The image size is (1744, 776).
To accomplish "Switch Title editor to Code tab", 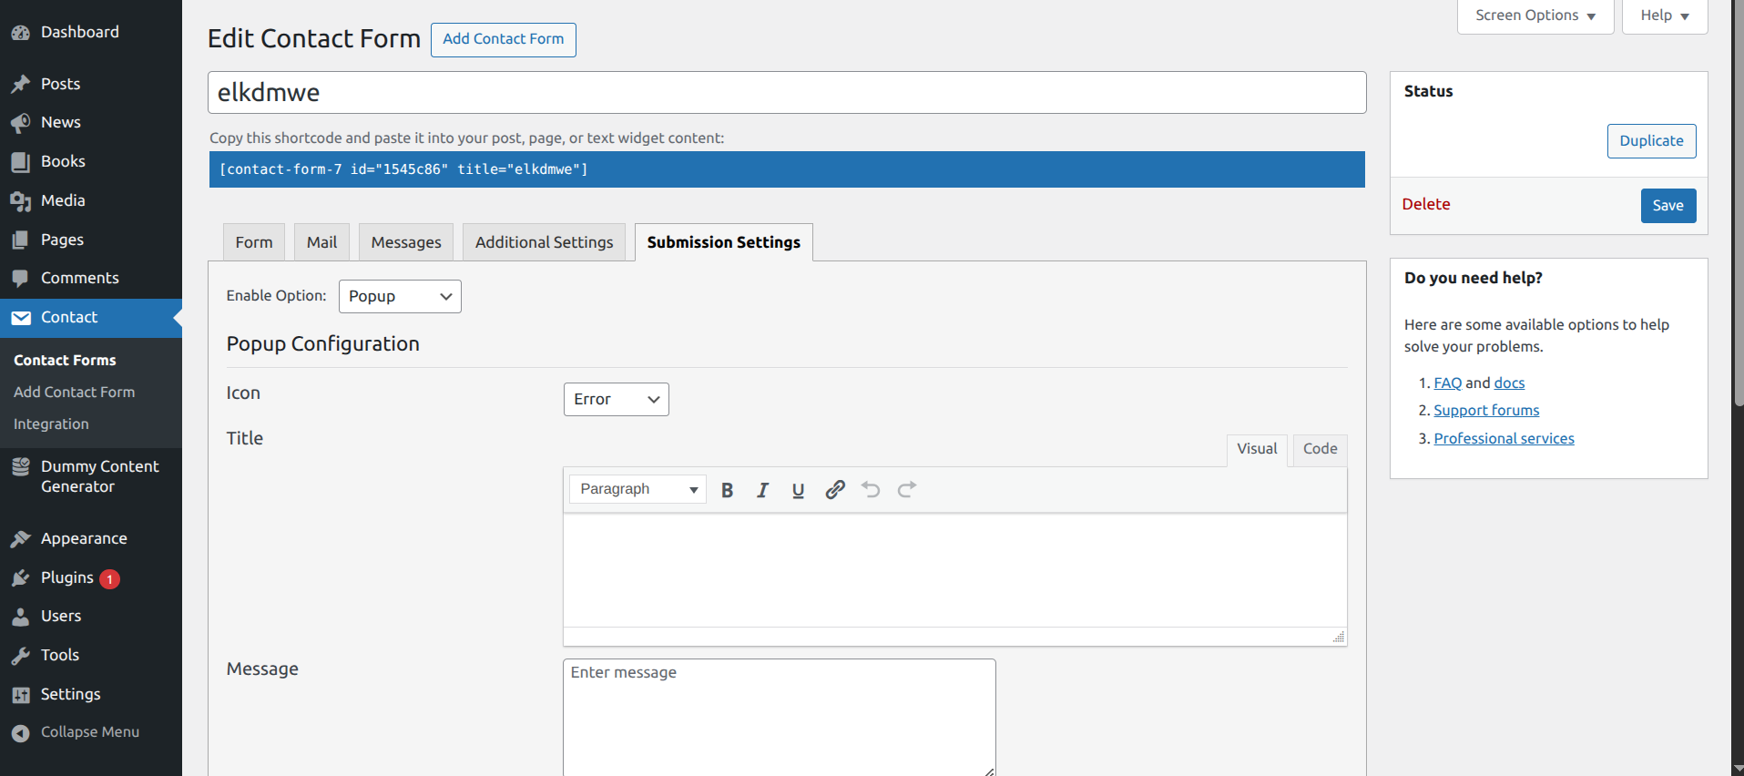I will click(1320, 449).
